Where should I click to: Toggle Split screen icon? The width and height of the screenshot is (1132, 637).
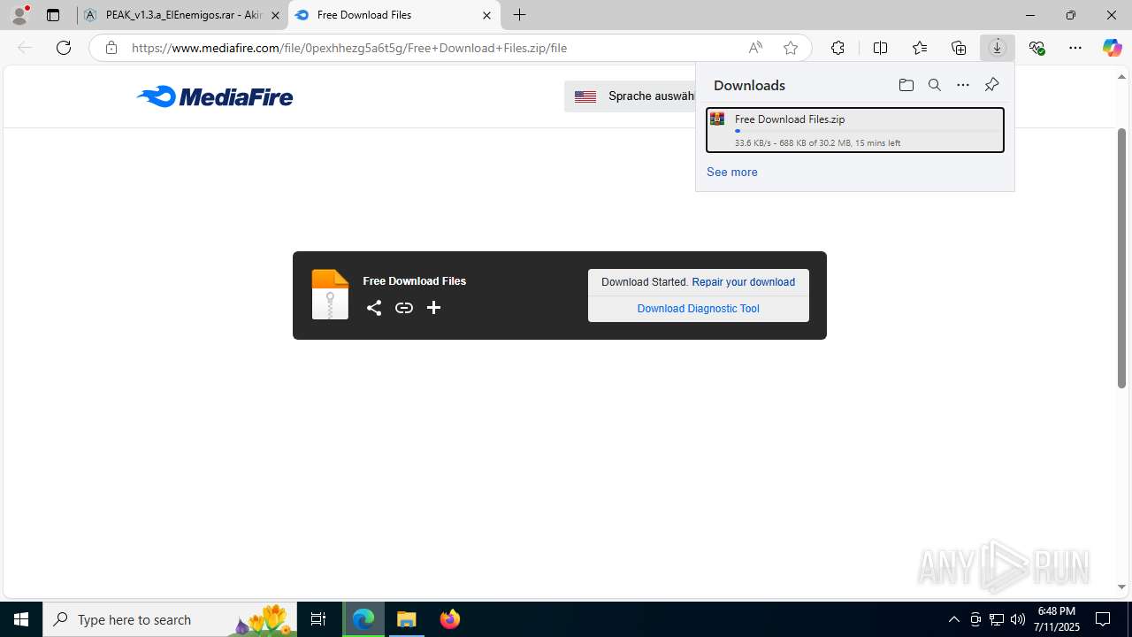880,48
